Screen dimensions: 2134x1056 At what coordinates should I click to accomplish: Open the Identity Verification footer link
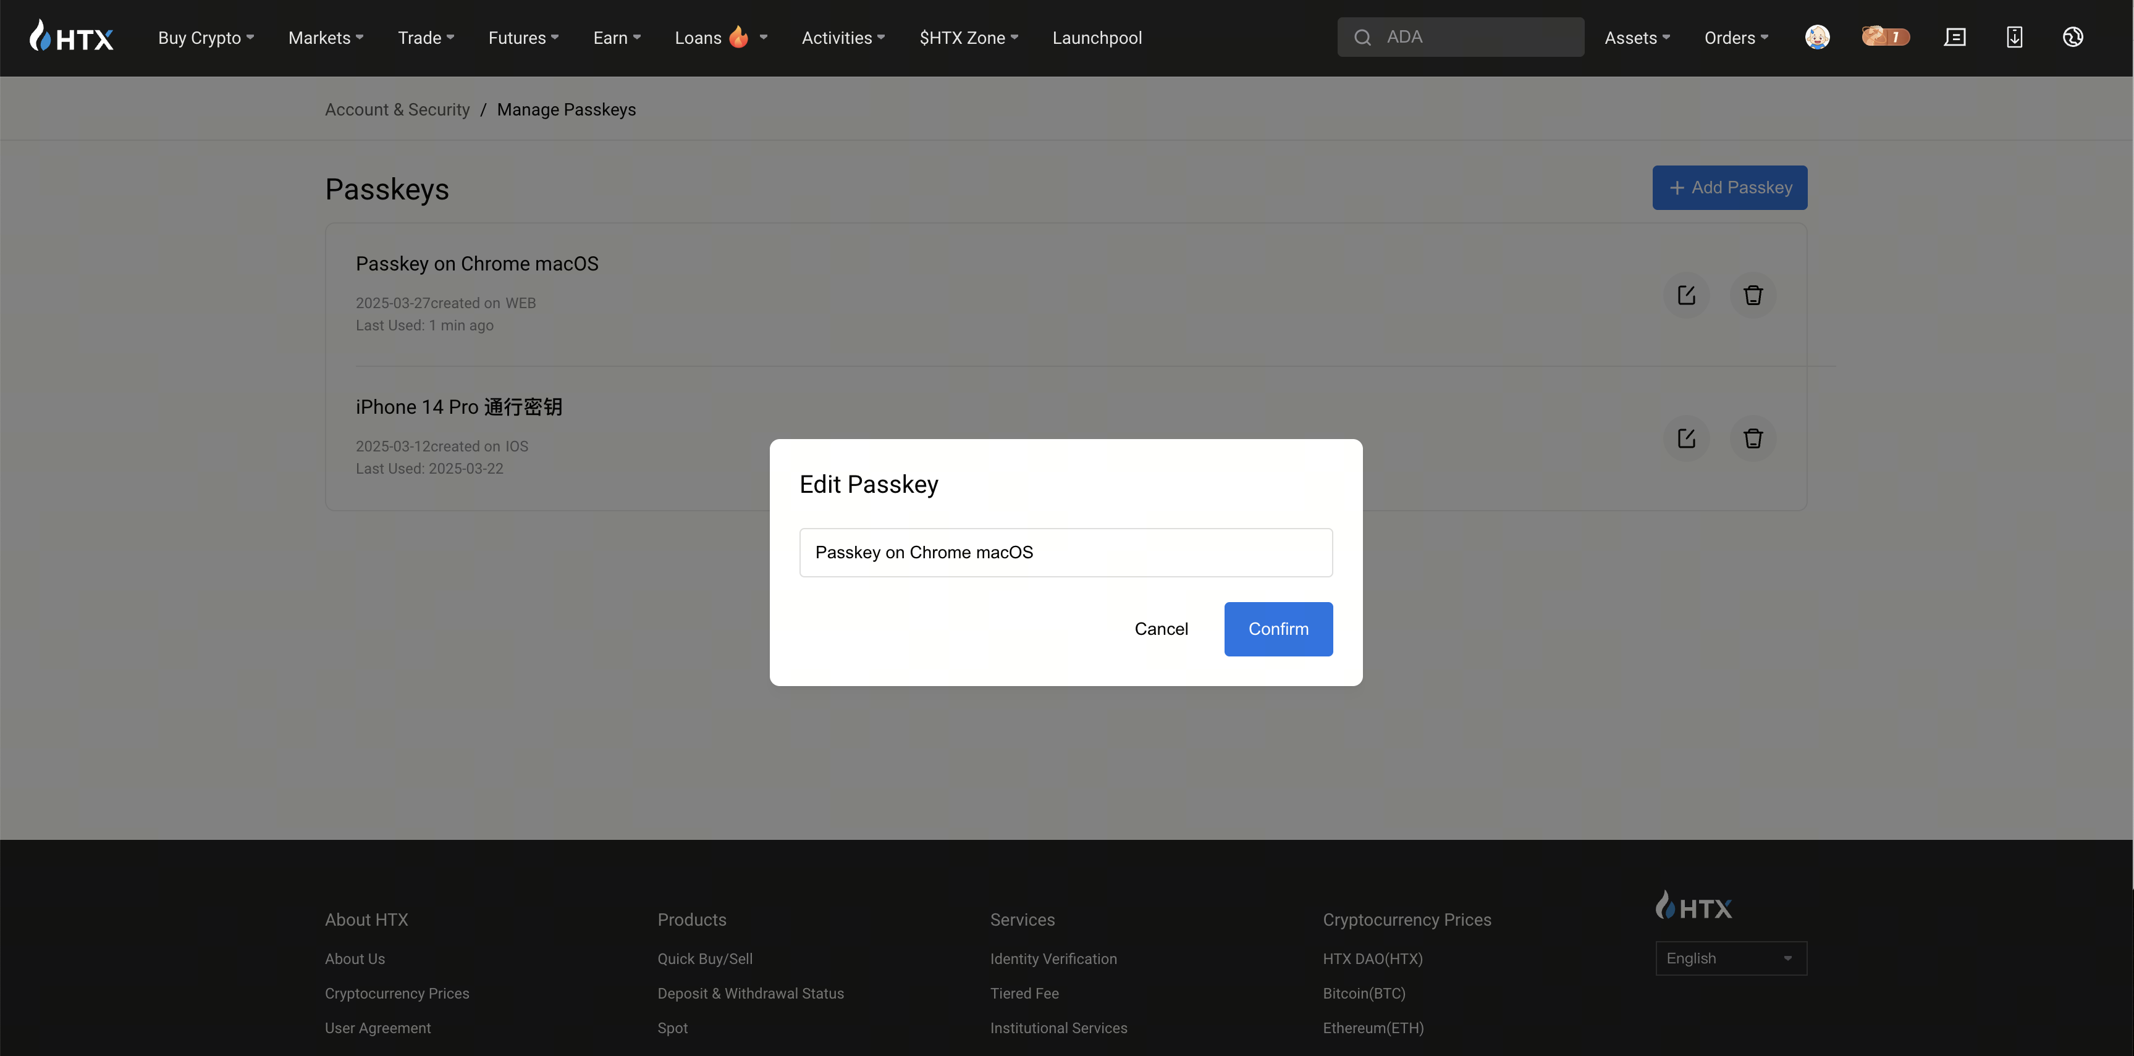(1053, 958)
